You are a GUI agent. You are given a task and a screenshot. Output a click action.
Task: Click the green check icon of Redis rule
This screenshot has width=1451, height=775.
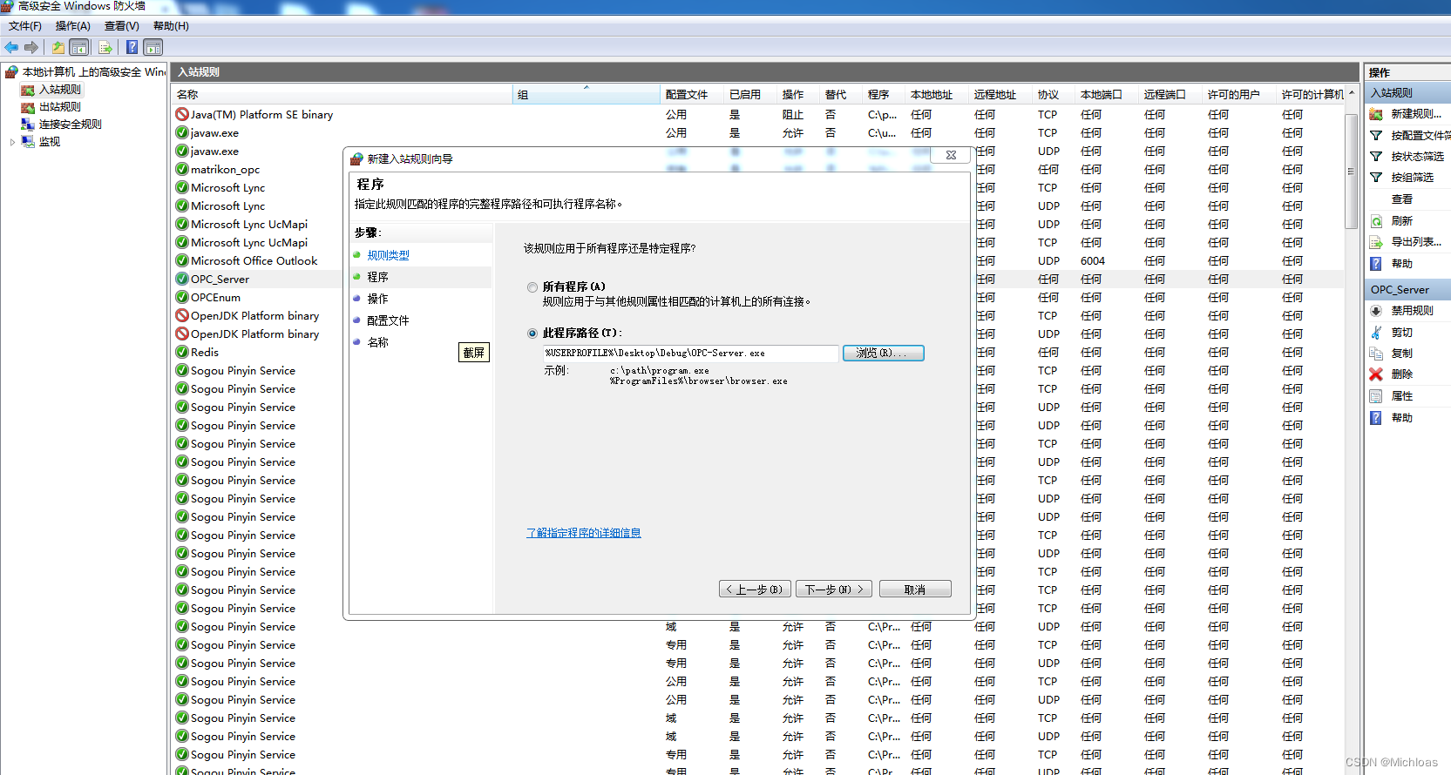[x=182, y=352]
